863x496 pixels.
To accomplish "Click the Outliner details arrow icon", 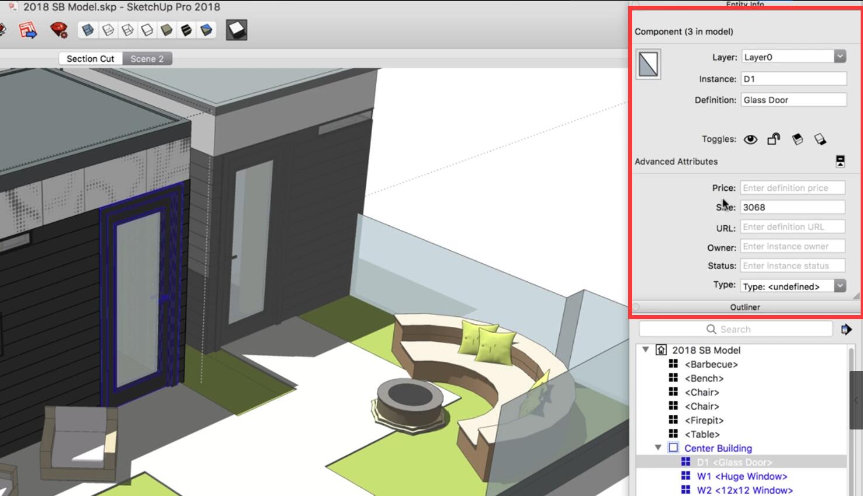I will 846,330.
